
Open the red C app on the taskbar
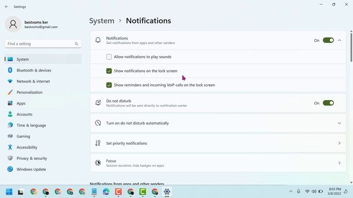click(x=119, y=192)
